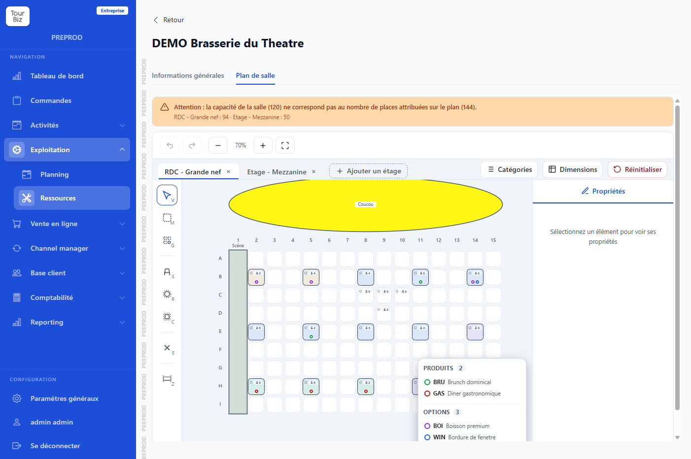Click the Base client people icon
The image size is (691, 459).
click(17, 273)
